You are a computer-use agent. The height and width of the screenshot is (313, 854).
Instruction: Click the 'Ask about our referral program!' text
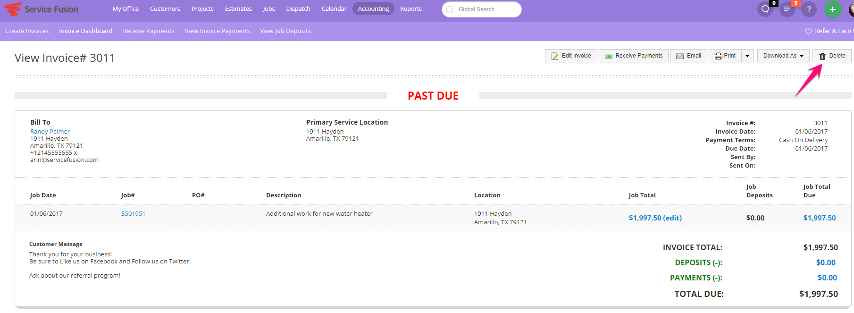[75, 275]
